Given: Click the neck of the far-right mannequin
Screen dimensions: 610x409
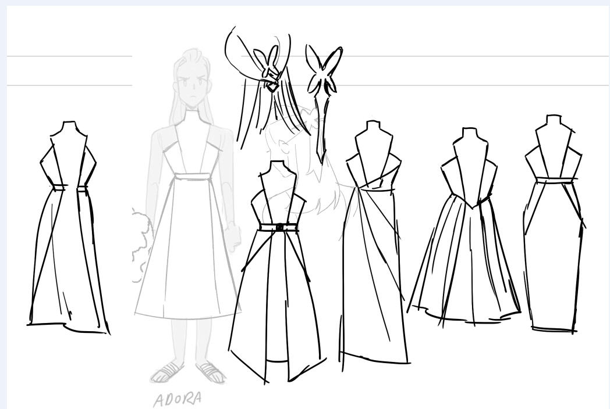Looking at the screenshot, I should pos(554,121).
